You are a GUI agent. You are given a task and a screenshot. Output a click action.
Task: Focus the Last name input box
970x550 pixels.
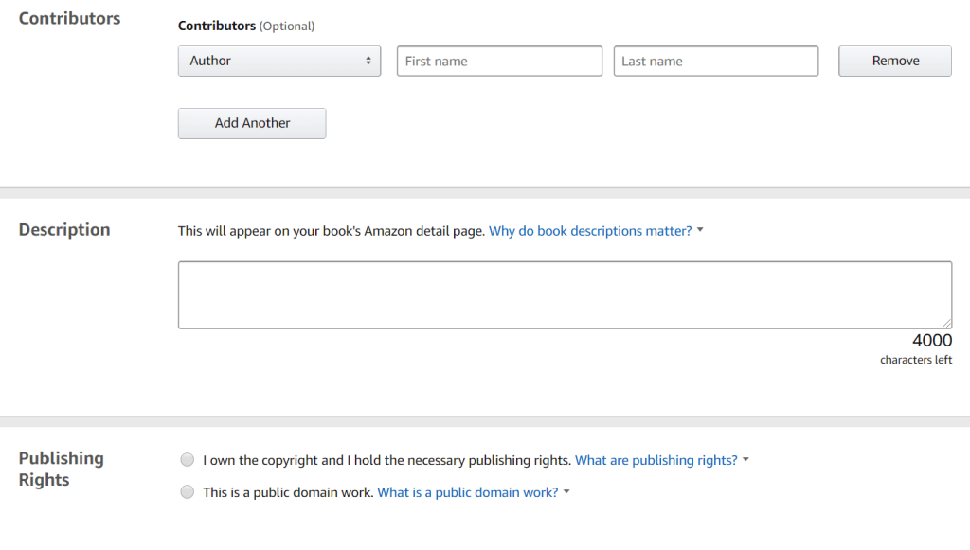(x=715, y=62)
